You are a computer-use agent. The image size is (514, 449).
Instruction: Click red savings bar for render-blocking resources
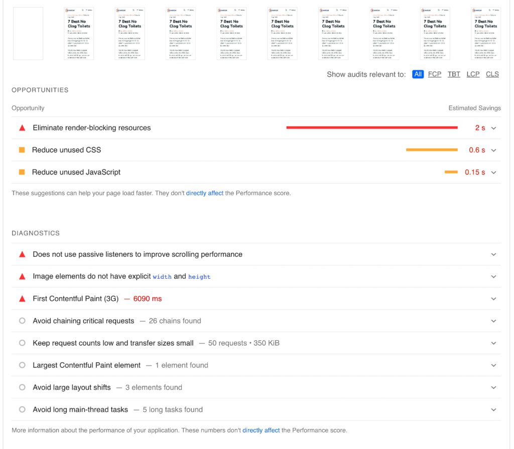click(371, 128)
